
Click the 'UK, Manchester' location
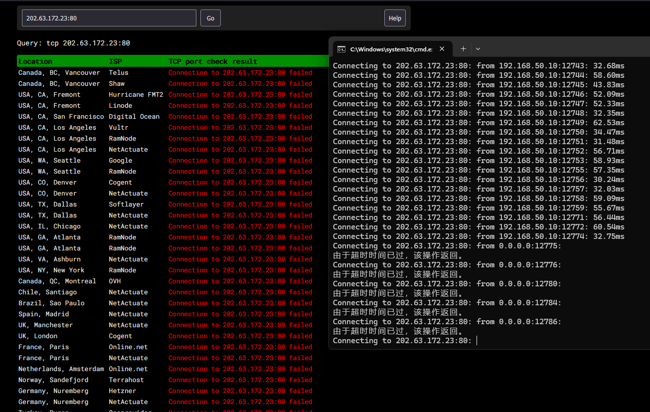click(46, 325)
